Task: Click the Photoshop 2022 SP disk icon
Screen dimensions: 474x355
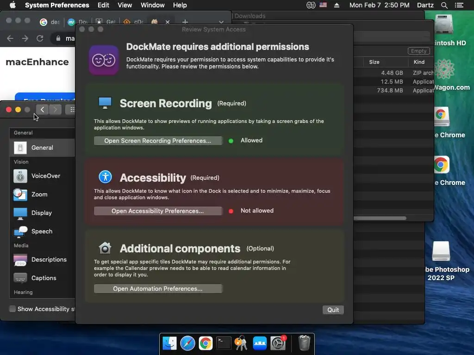Action: (x=441, y=251)
